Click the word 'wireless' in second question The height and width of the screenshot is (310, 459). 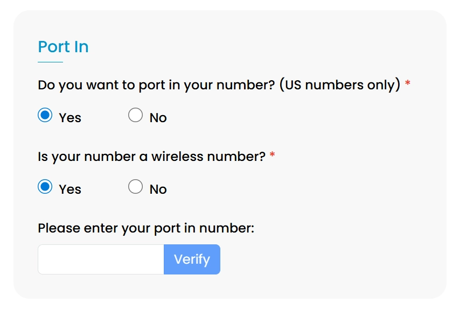coord(176,157)
